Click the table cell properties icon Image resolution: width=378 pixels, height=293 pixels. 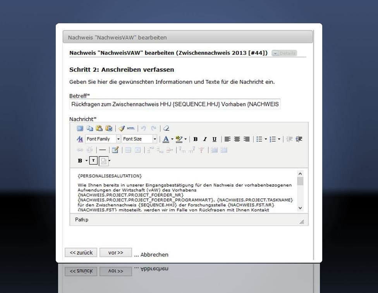[x=137, y=150]
